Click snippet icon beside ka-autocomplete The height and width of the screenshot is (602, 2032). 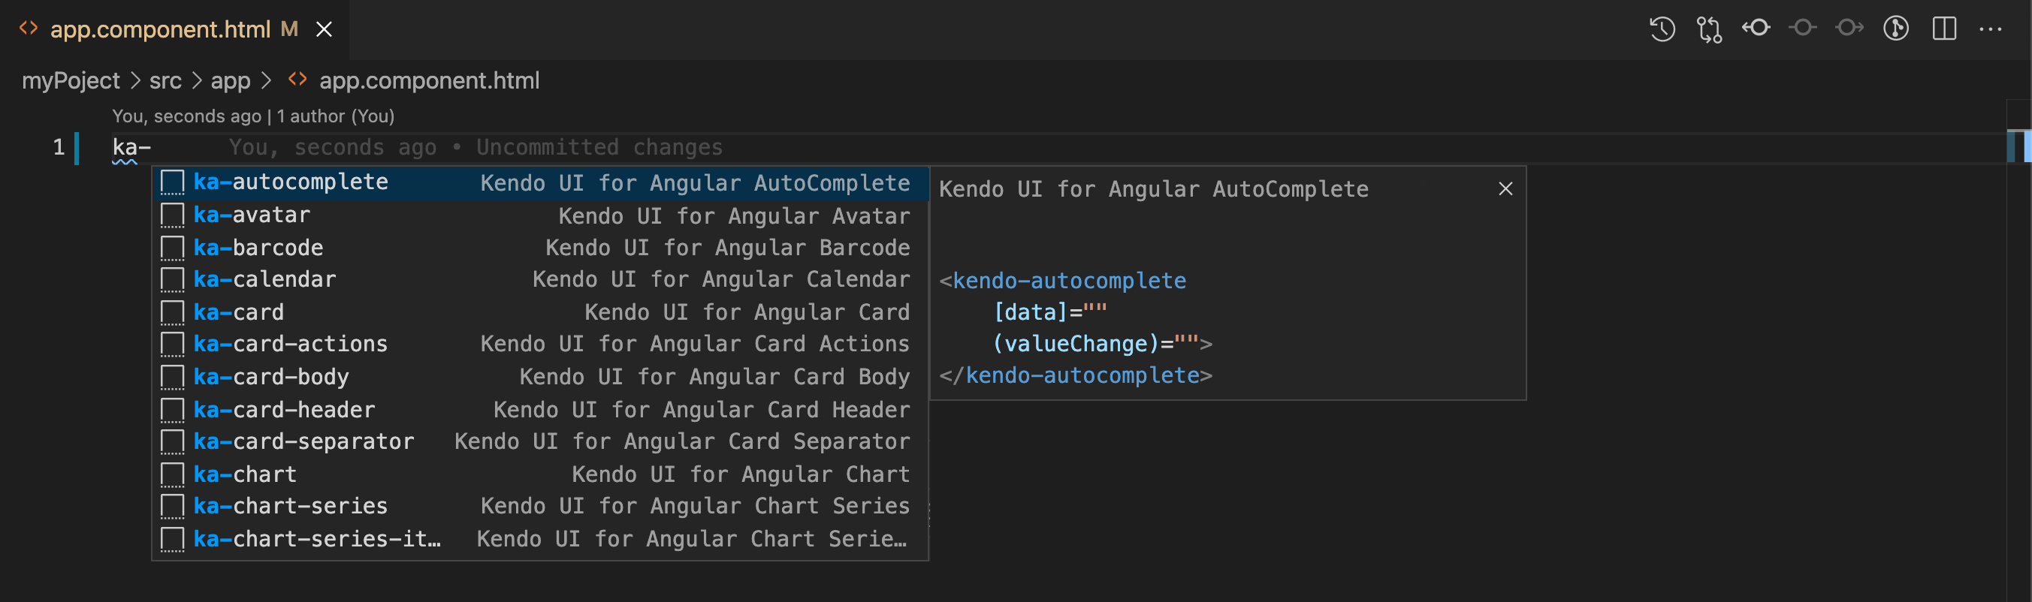(172, 183)
